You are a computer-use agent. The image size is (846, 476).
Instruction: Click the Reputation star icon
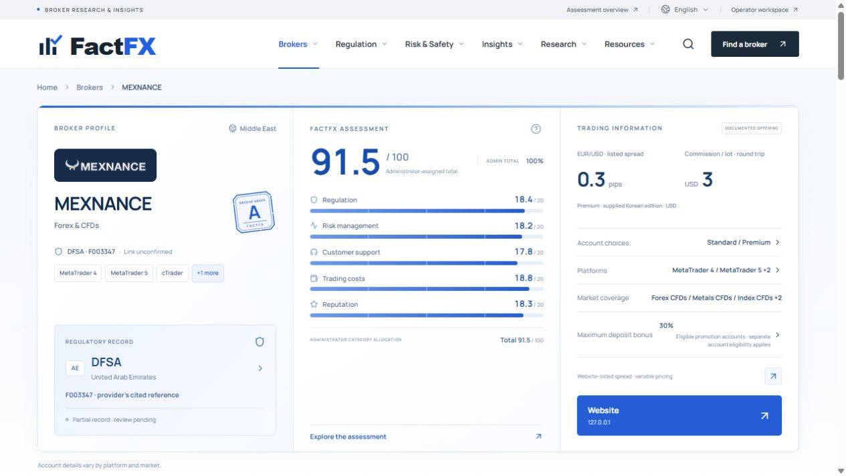coord(314,304)
